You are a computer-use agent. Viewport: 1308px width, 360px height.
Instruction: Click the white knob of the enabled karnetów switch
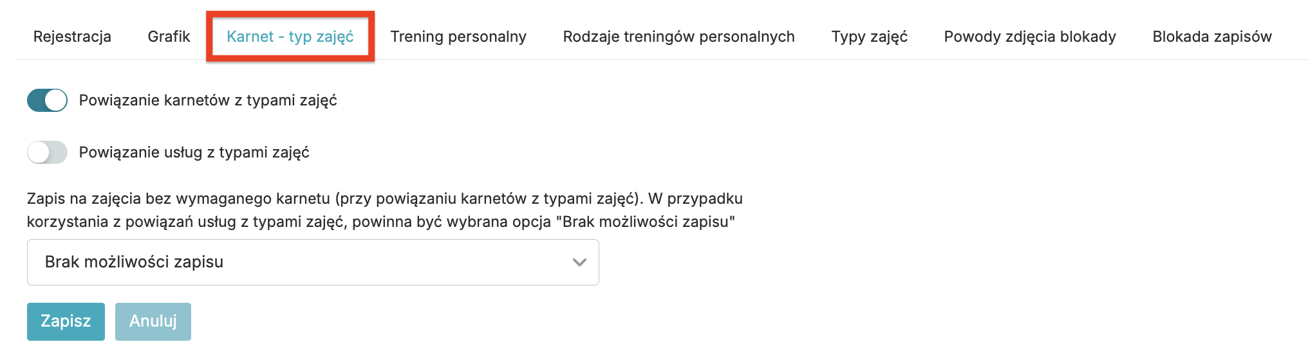point(56,100)
